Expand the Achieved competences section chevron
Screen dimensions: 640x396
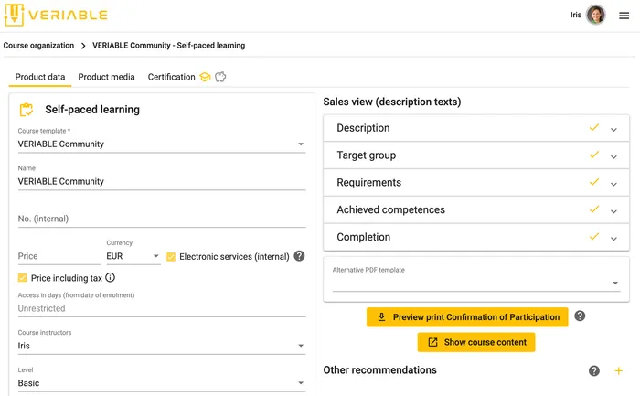pos(613,211)
